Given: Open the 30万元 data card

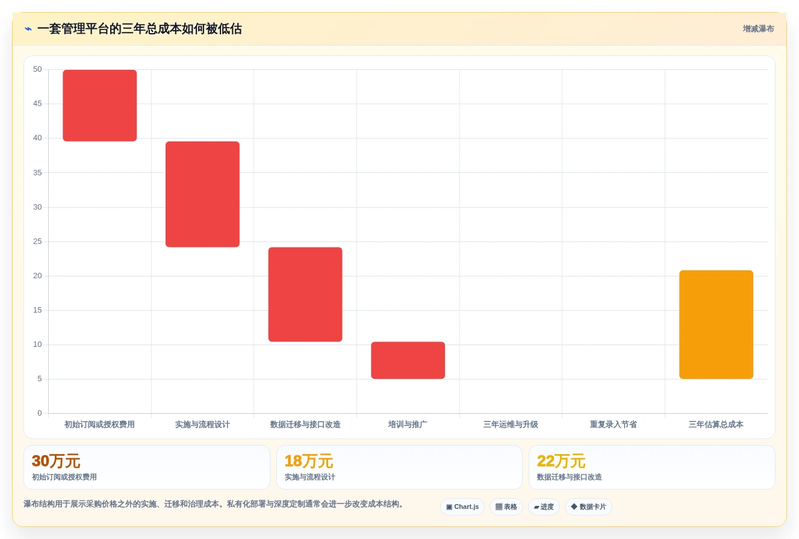Looking at the screenshot, I should (x=147, y=467).
